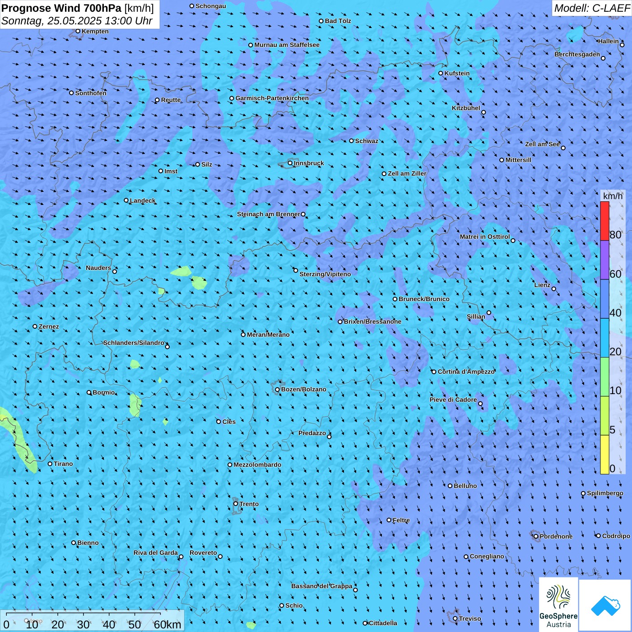
Task: Click the Cortina d'Ampezzo label
Action: [466, 372]
